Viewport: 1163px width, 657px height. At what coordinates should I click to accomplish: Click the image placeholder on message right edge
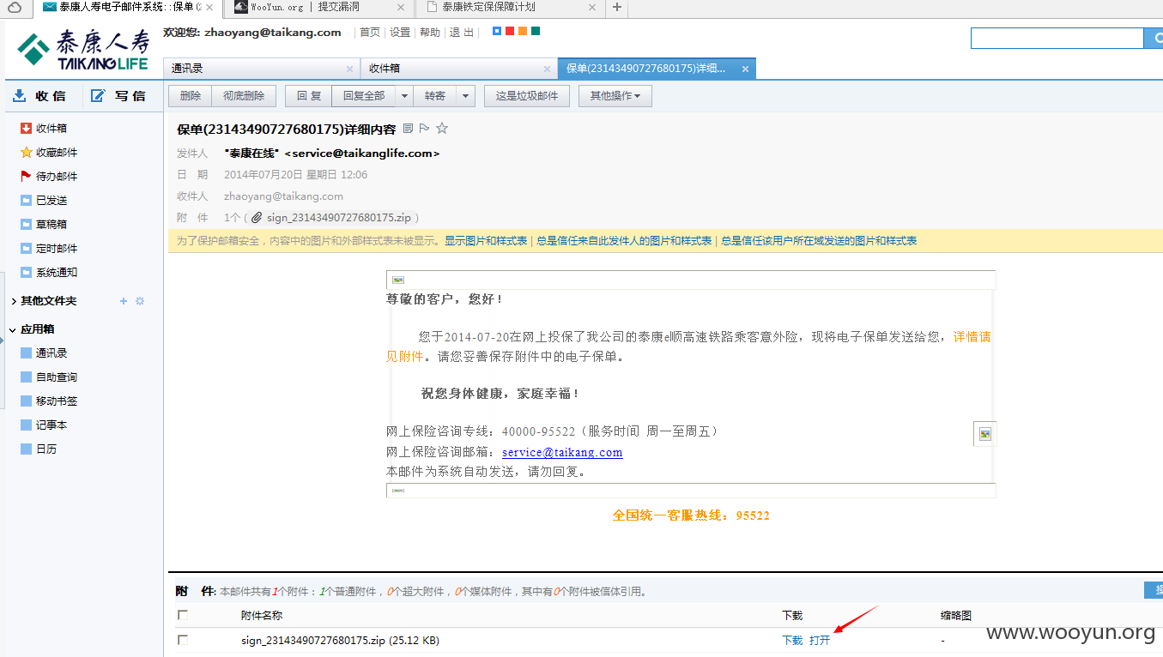[985, 434]
